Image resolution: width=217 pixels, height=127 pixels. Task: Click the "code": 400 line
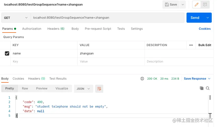point(33,102)
